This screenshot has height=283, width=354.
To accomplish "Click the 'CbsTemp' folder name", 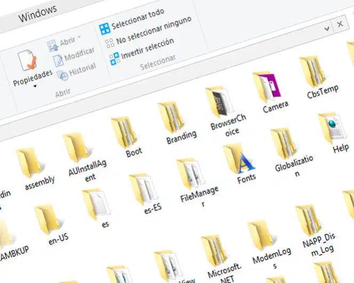I will 323,91.
